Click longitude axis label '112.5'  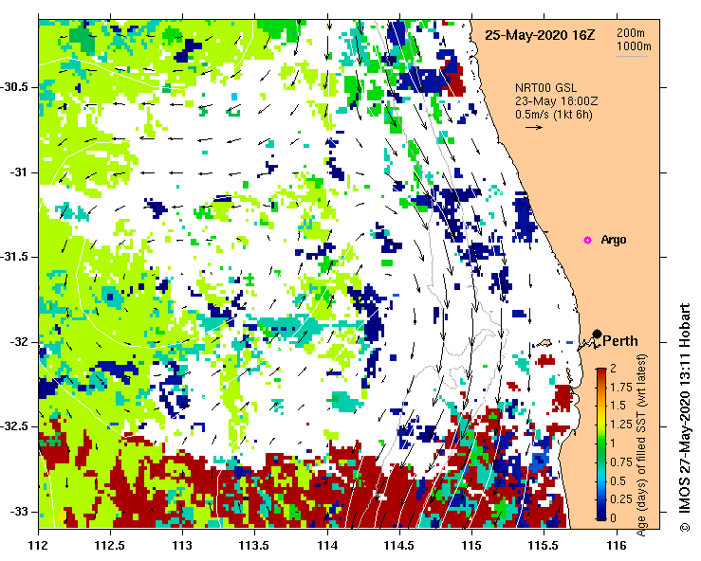click(x=110, y=546)
